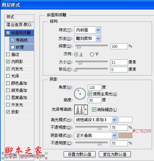
Task: Open 高光模式 线性减淡 dropdown
Action: tap(96, 120)
